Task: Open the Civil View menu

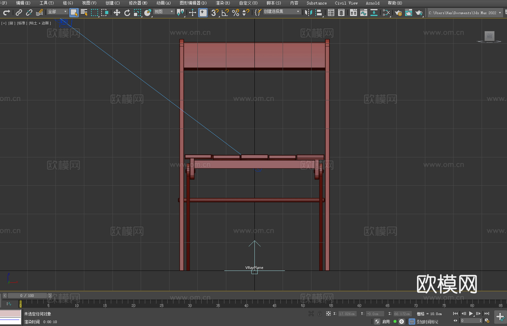Action: [x=346, y=3]
